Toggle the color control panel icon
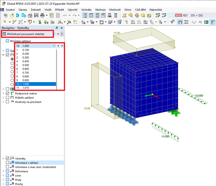The height and width of the screenshot is (186, 216). (x=97, y=15)
